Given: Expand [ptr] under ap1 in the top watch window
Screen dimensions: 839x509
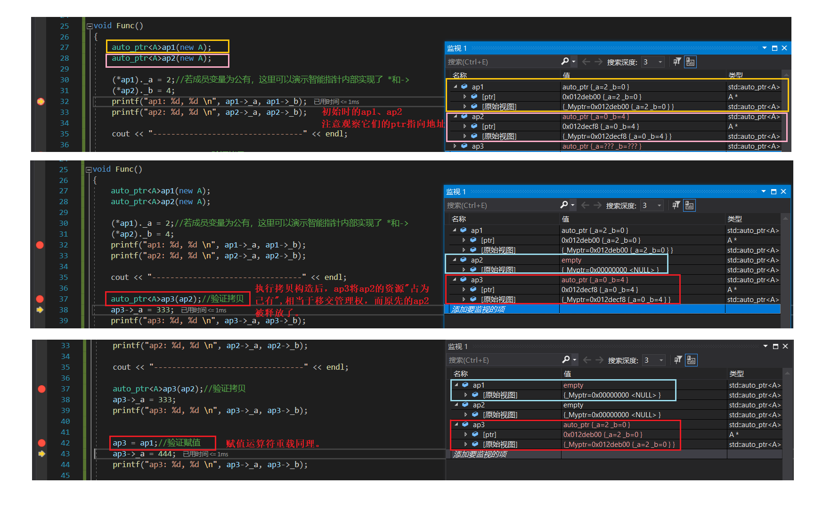Looking at the screenshot, I should pyautogui.click(x=465, y=96).
